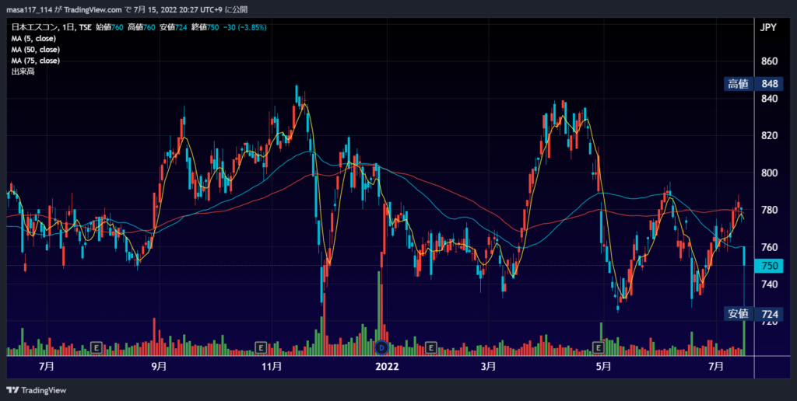The height and width of the screenshot is (401, 797).
Task: Click the 840 price axis label
Action: click(x=770, y=99)
